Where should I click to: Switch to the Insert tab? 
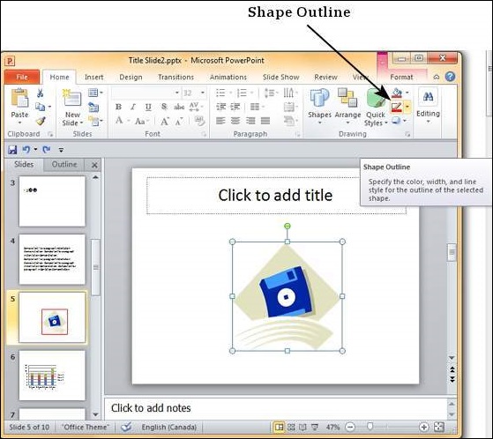[93, 77]
